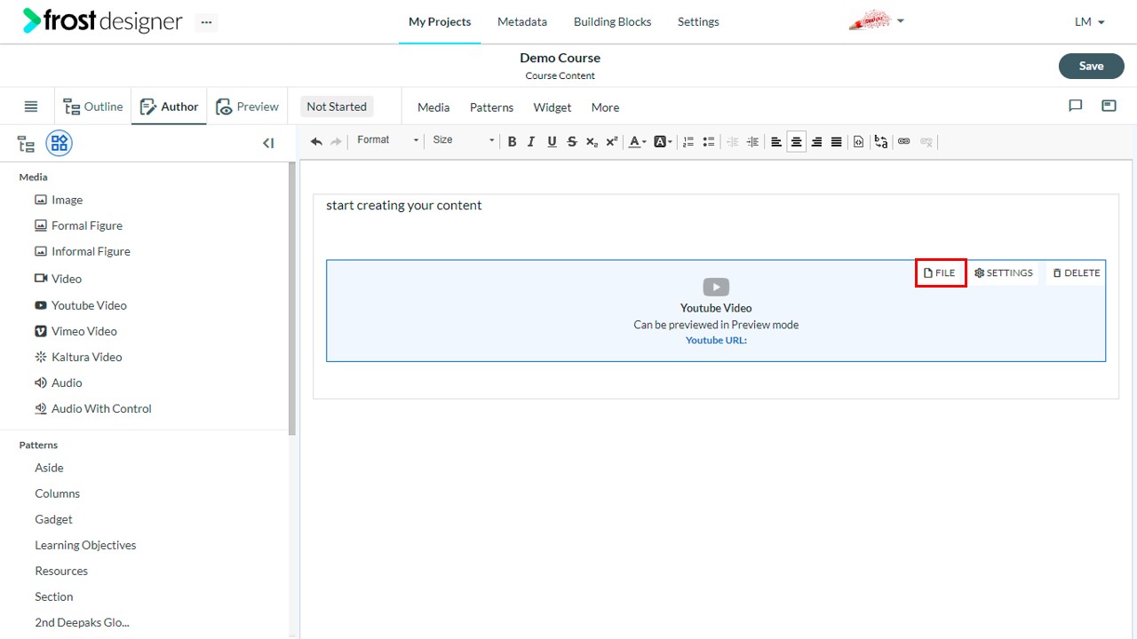Insert a Vimeo Video
The image size is (1137, 639).
point(76,331)
